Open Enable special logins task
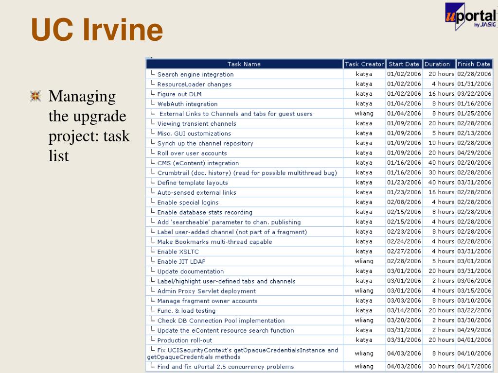The image size is (498, 373). (188, 202)
